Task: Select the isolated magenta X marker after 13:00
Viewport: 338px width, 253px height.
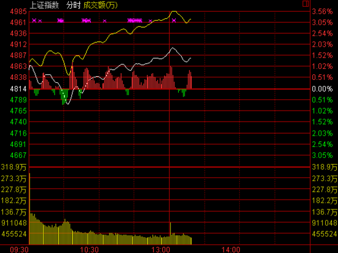Action: pyautogui.click(x=174, y=20)
